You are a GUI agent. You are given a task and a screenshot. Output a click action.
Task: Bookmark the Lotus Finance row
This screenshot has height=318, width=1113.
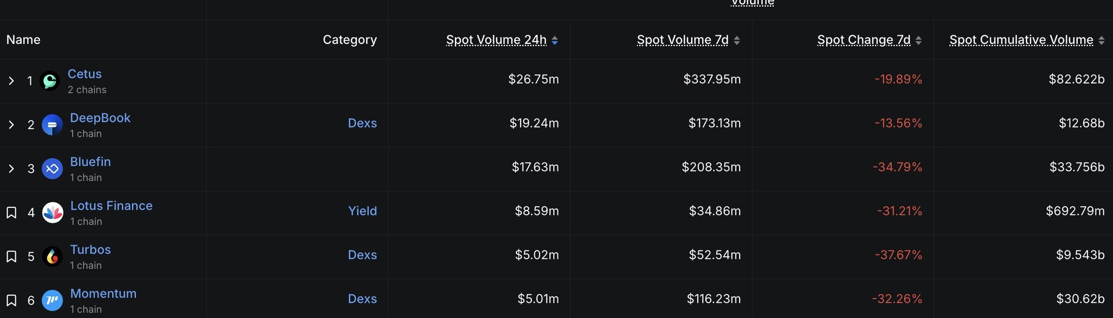(x=11, y=213)
